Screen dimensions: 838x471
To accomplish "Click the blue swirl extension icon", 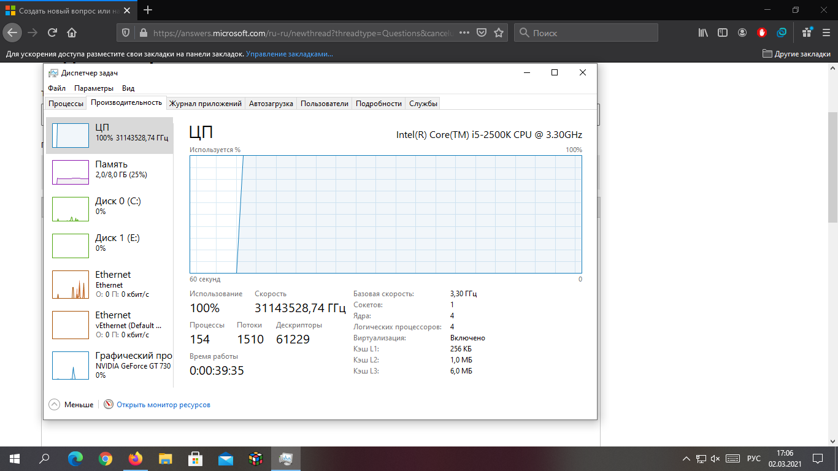I will pyautogui.click(x=782, y=33).
